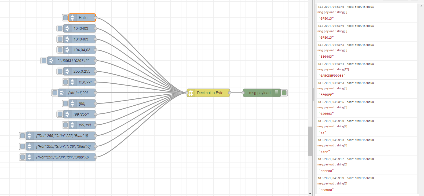The width and height of the screenshot is (424, 196).
Task: Click canvas scrollbar down arrow
Action: click(x=310, y=194)
